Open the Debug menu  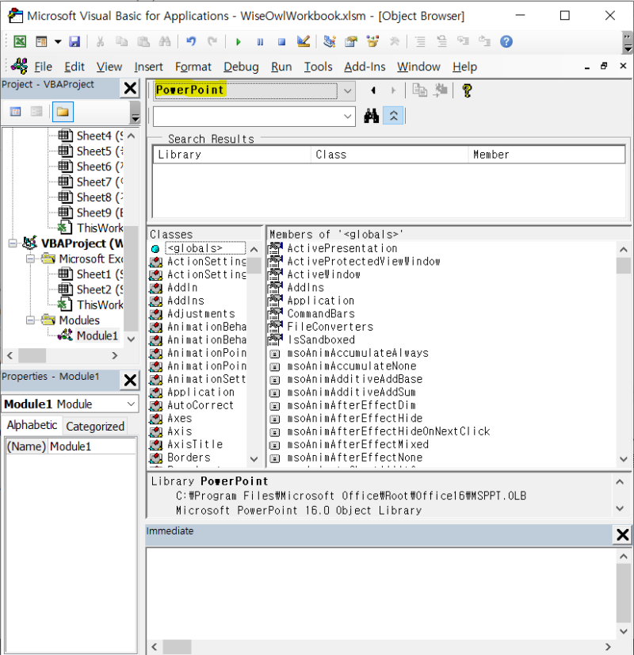click(241, 67)
